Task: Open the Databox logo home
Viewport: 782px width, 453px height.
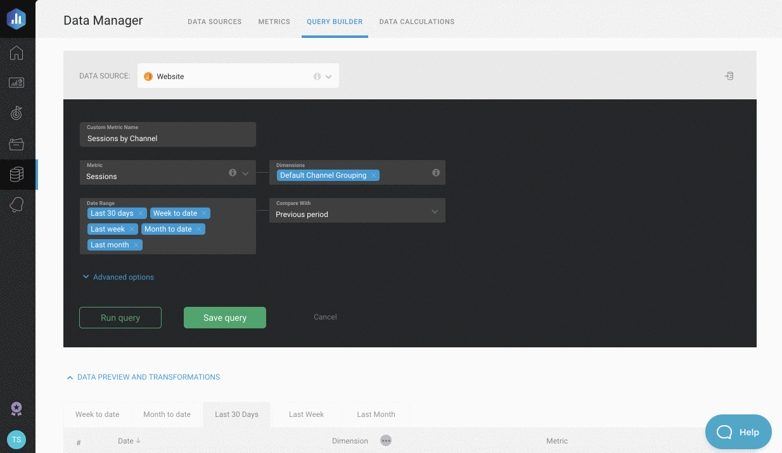Action: pyautogui.click(x=17, y=18)
